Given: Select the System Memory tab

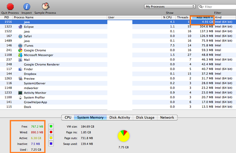Looking at the screenshot, I should pyautogui.click(x=90, y=117).
